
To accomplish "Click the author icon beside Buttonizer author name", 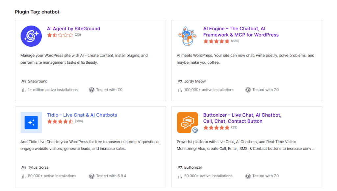I will (x=180, y=167).
